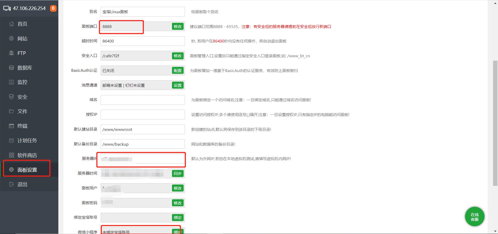The image size is (498, 234).
Task: Click into the empty 授权IP input
Action: pyautogui.click(x=143, y=115)
